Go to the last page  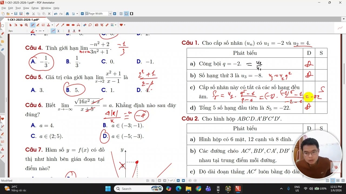pyautogui.click(x=184, y=181)
